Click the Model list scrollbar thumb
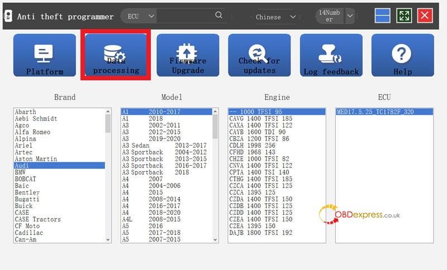Image resolution: width=447 pixels, height=270 pixels. [x=215, y=127]
